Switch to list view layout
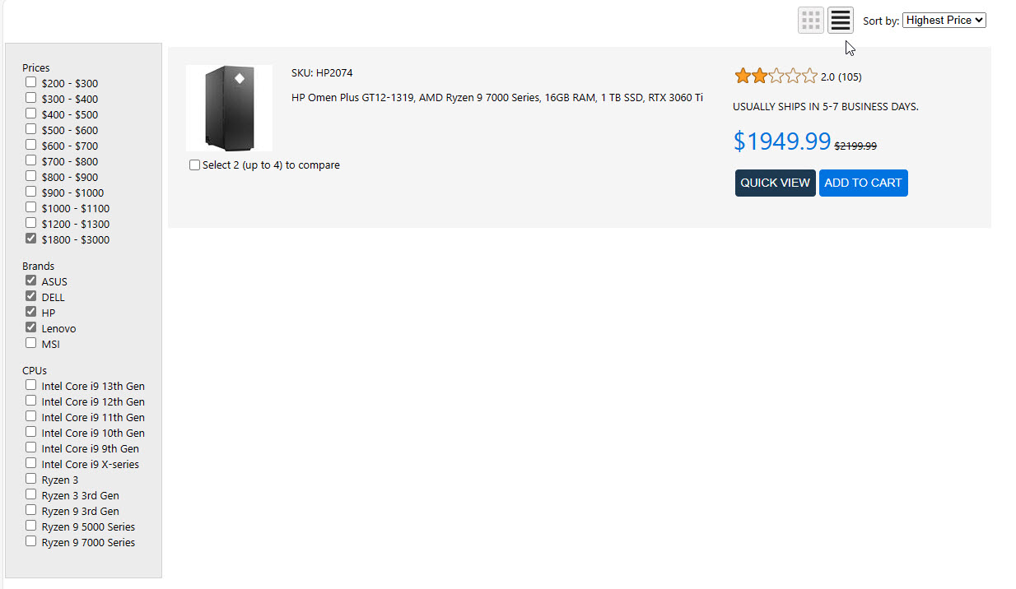1016x589 pixels. coord(840,21)
